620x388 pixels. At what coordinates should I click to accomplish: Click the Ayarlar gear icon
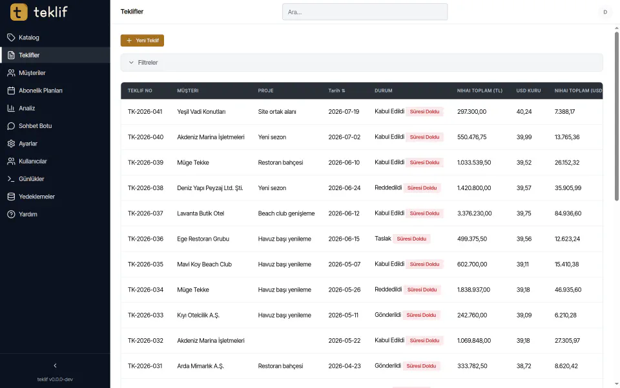pos(11,144)
